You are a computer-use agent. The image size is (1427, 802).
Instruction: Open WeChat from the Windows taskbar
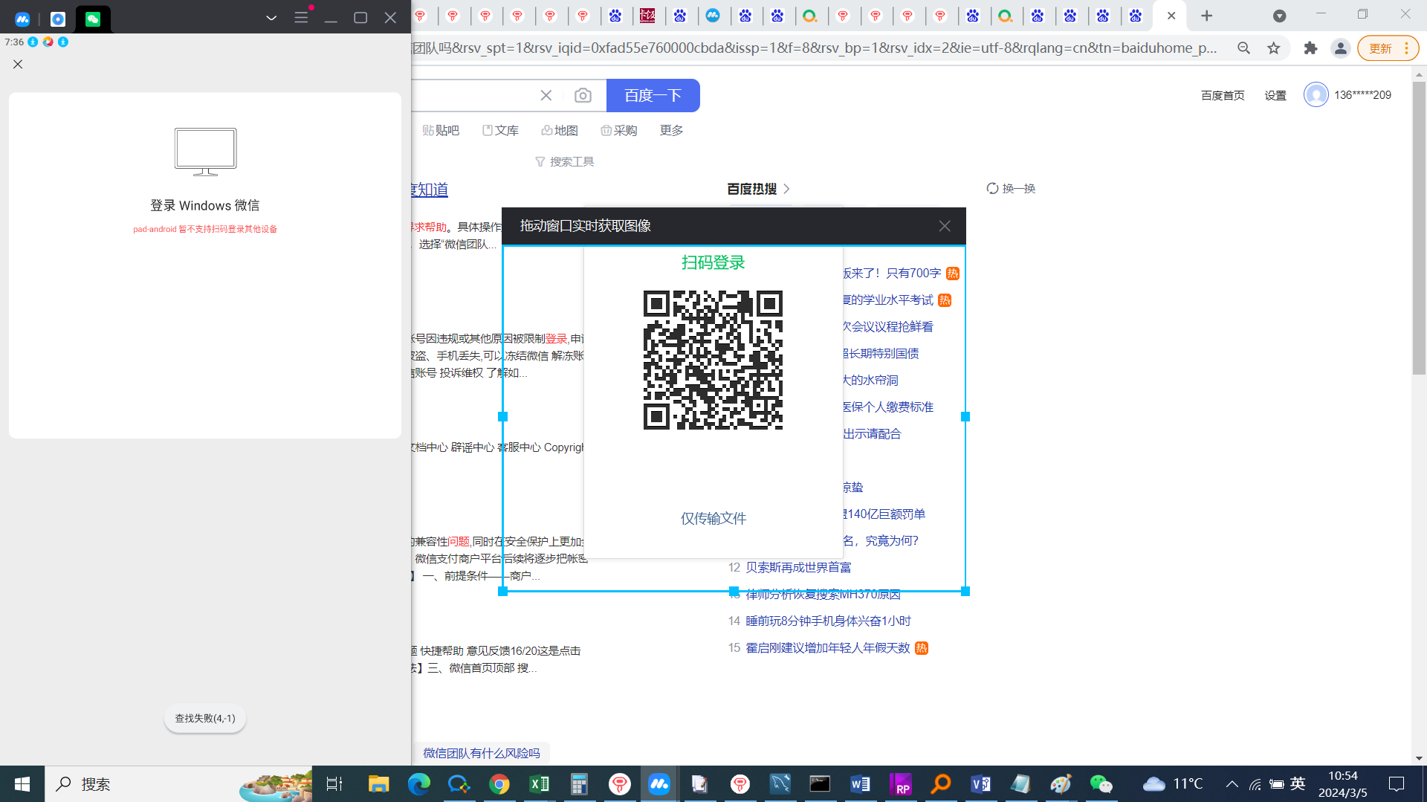point(1101,783)
